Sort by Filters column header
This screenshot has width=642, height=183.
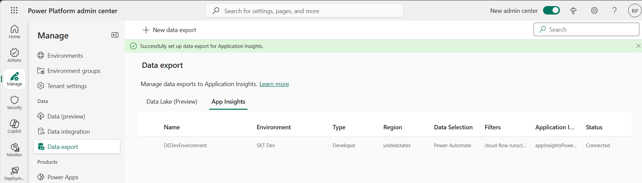click(x=492, y=127)
